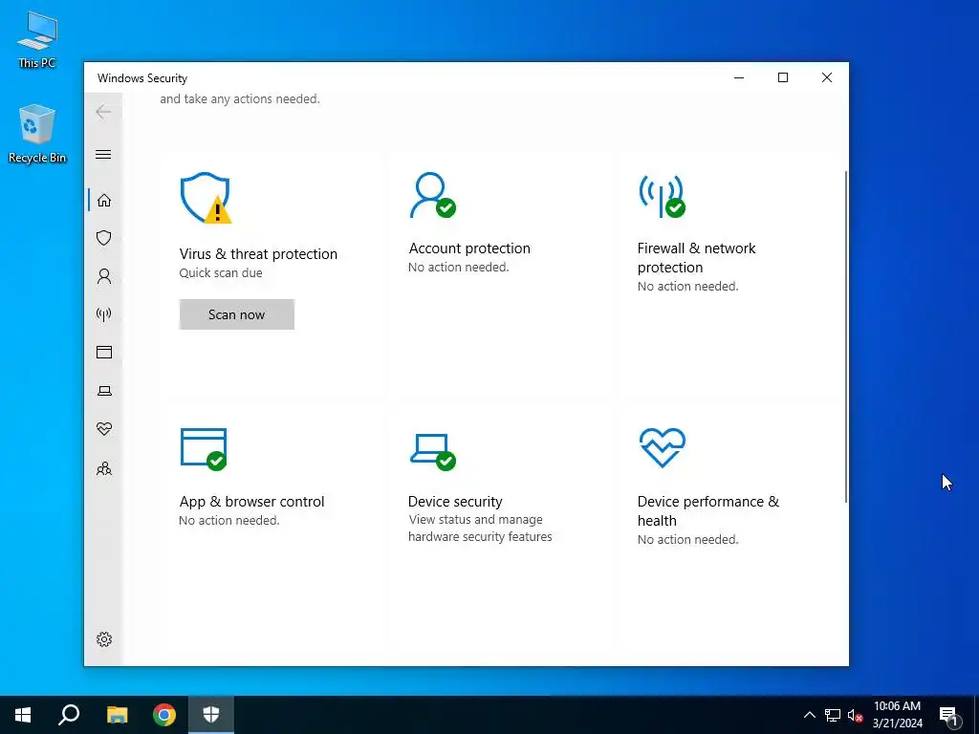
Task: Open File Explorer from taskbar
Action: (117, 715)
